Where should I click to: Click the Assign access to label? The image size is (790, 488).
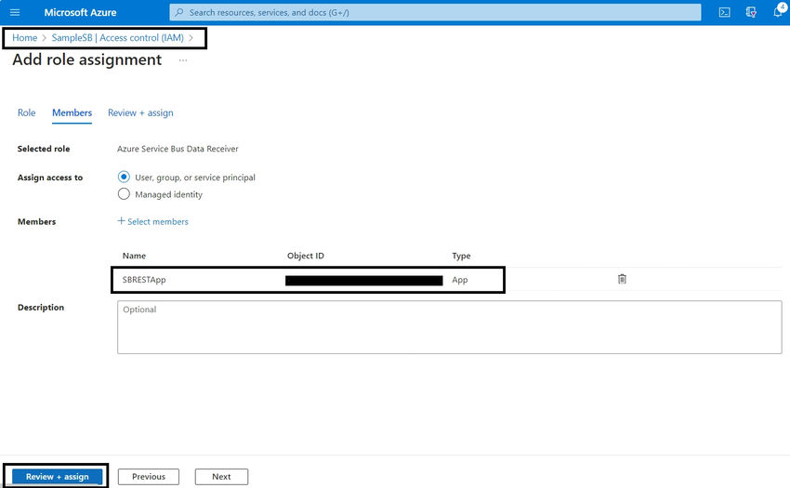50,178
